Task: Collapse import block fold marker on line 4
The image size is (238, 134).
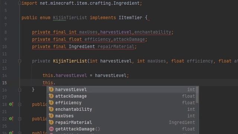Action: click(x=20, y=3)
